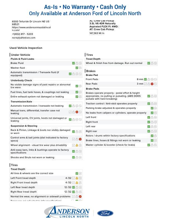Click the warning triangle icon for Brake Fluid
The width and height of the screenshot is (170, 221).
77,63
